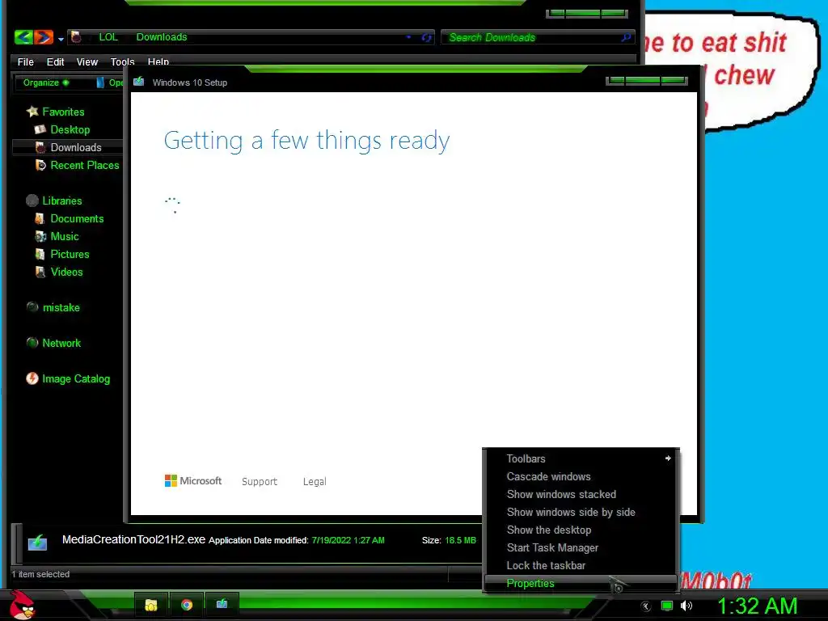This screenshot has height=621, width=828.
Task: Open Desktop in Favorites
Action: (x=70, y=130)
